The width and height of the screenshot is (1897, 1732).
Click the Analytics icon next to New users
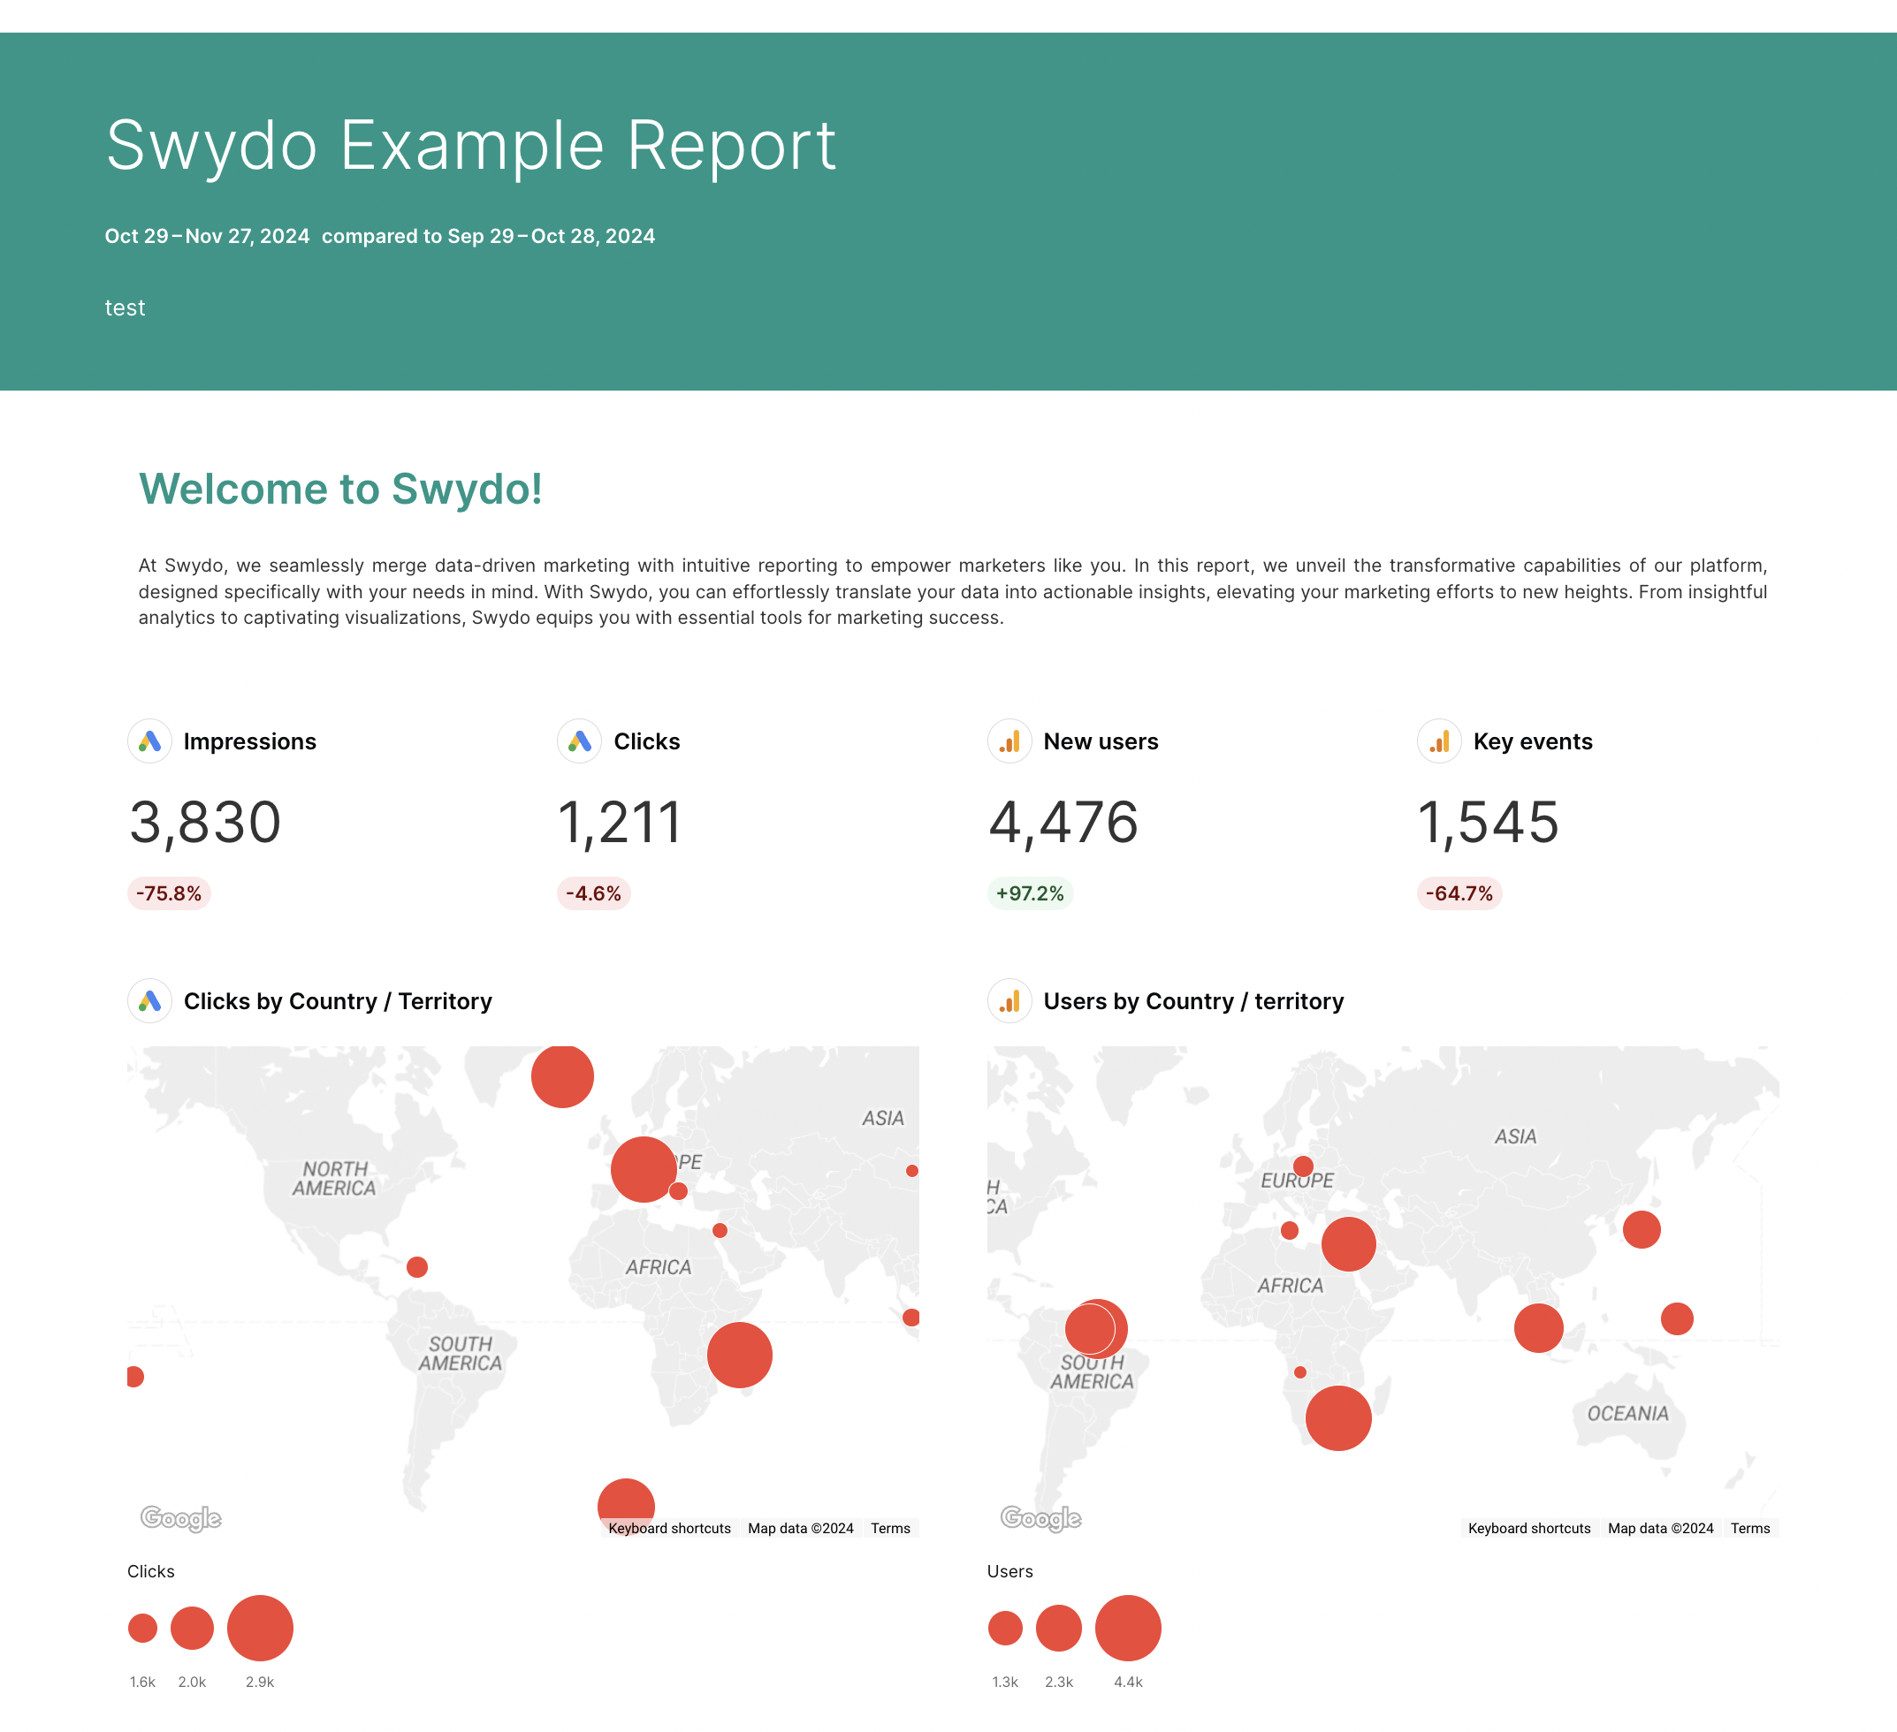(x=1008, y=741)
